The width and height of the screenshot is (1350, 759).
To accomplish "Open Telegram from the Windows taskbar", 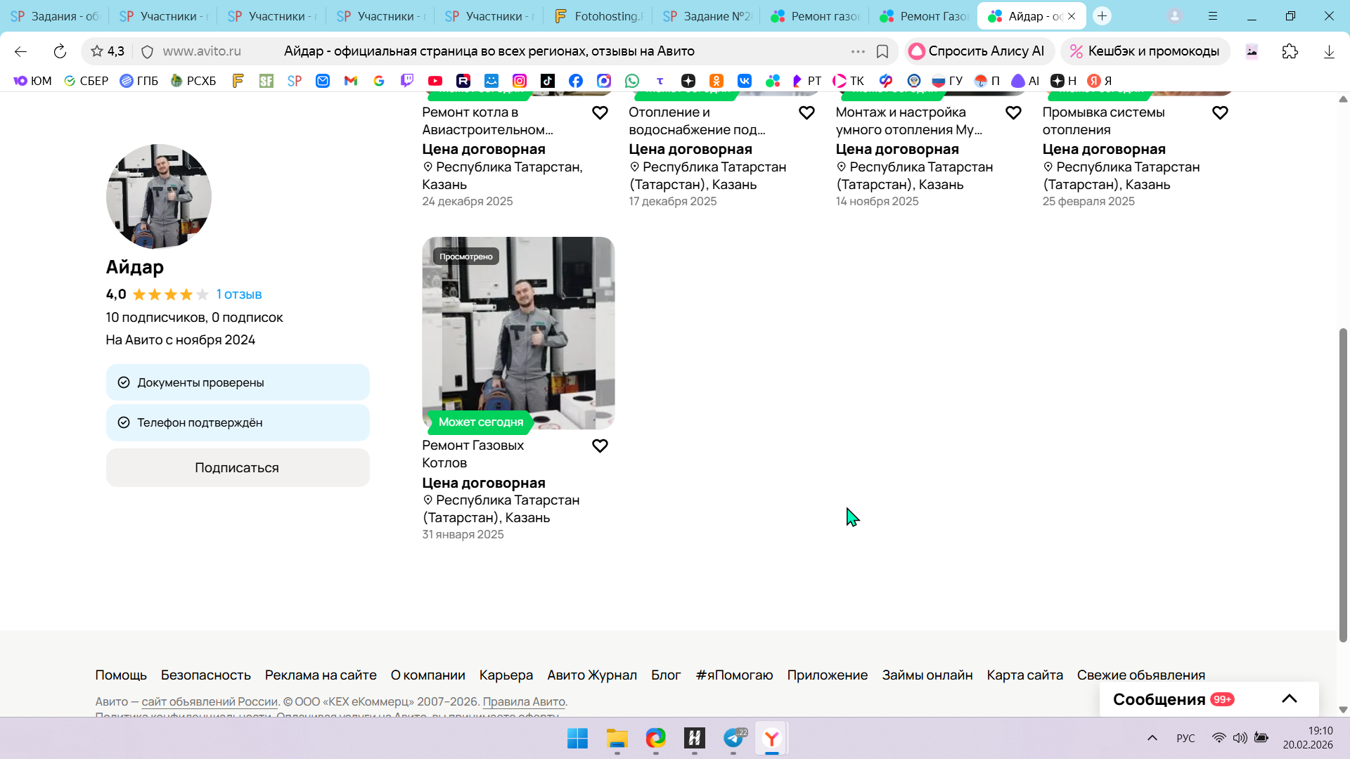I will 733,739.
